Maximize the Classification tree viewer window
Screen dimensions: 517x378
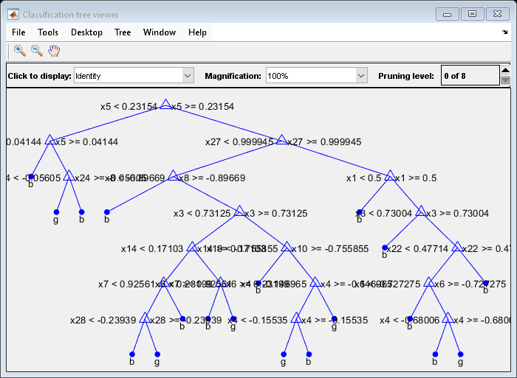pos(472,14)
